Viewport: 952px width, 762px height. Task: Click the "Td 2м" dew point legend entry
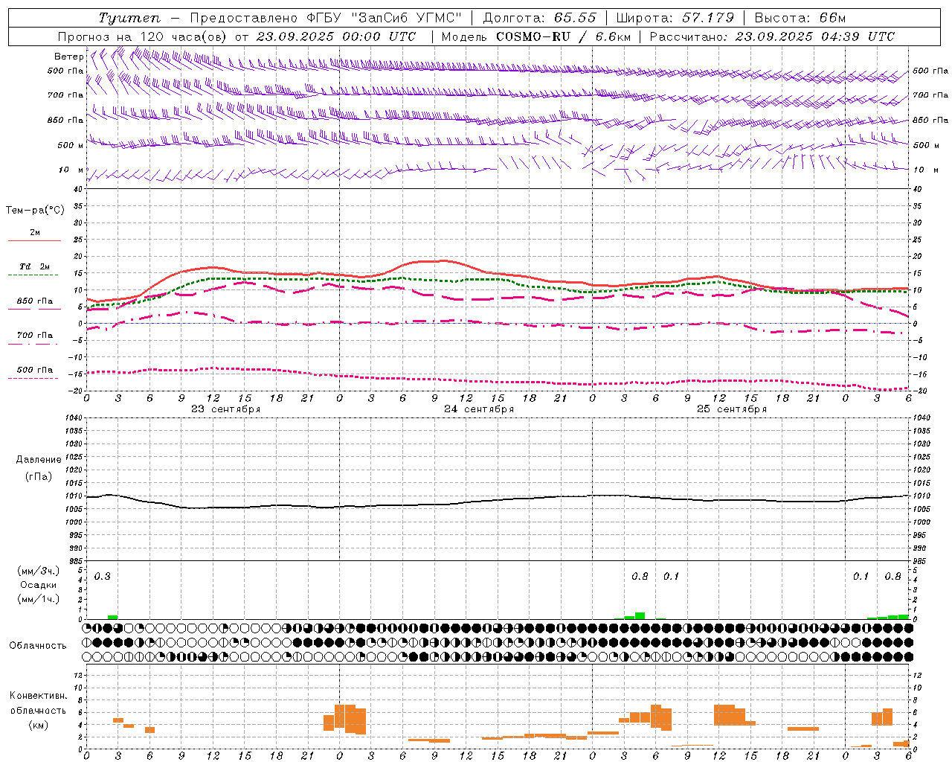(x=34, y=266)
